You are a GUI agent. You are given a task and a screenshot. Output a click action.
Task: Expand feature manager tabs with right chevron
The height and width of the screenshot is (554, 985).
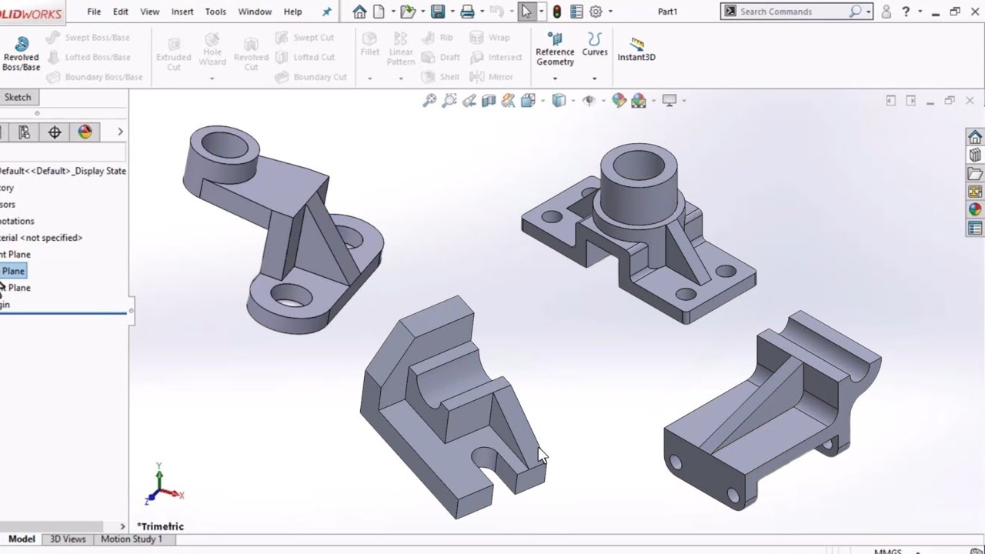coord(120,132)
